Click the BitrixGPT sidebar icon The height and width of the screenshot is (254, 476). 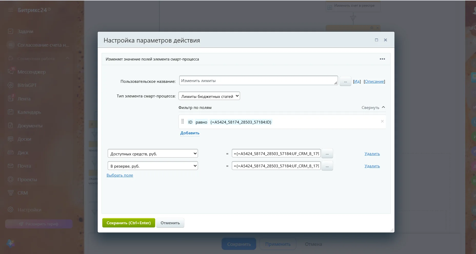tap(11, 85)
